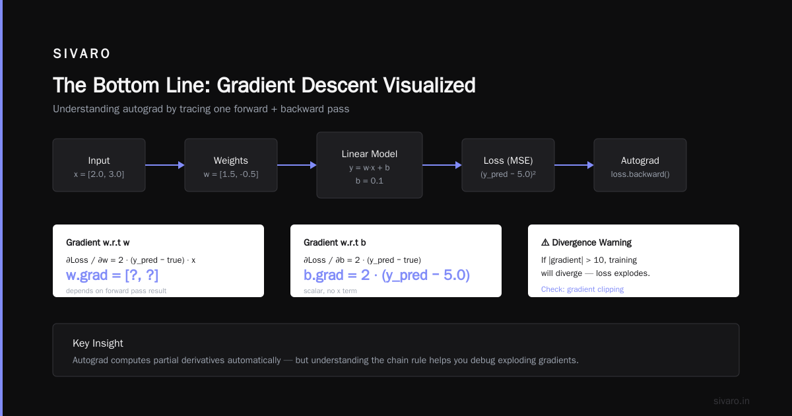
Task: Click the Autograd loss.backward() node
Action: (x=640, y=165)
